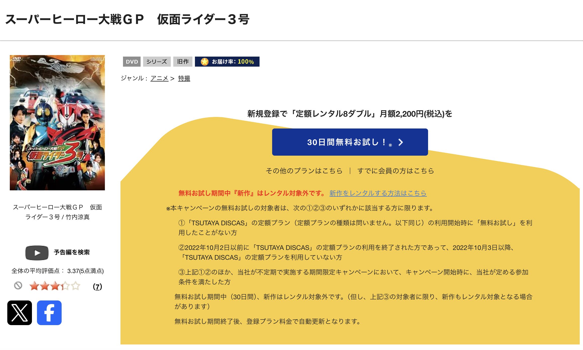Click 予告編を検索 label
This screenshot has height=350, width=583.
[72, 252]
